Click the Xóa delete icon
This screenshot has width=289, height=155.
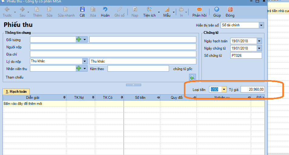(93, 9)
